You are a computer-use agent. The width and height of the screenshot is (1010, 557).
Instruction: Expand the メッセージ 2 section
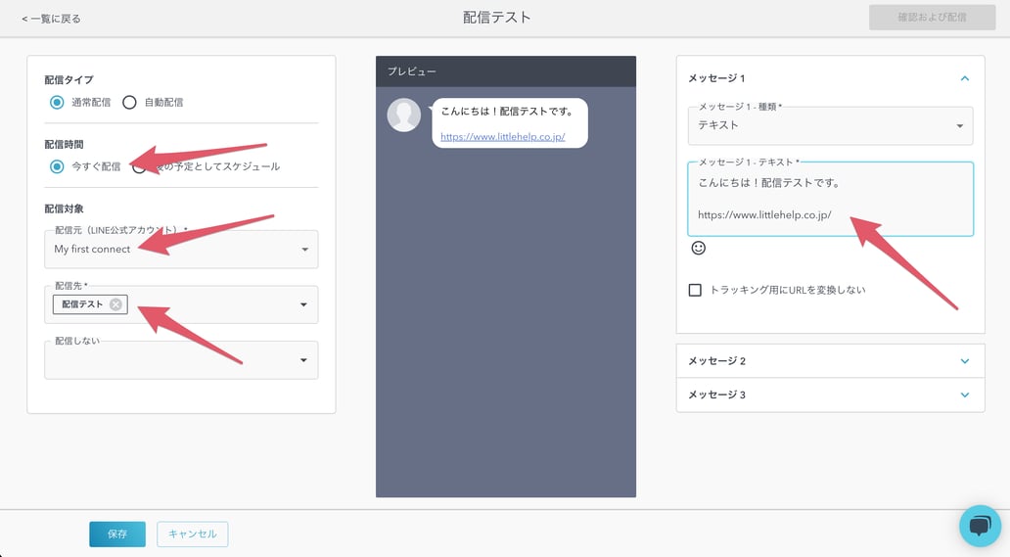point(965,361)
